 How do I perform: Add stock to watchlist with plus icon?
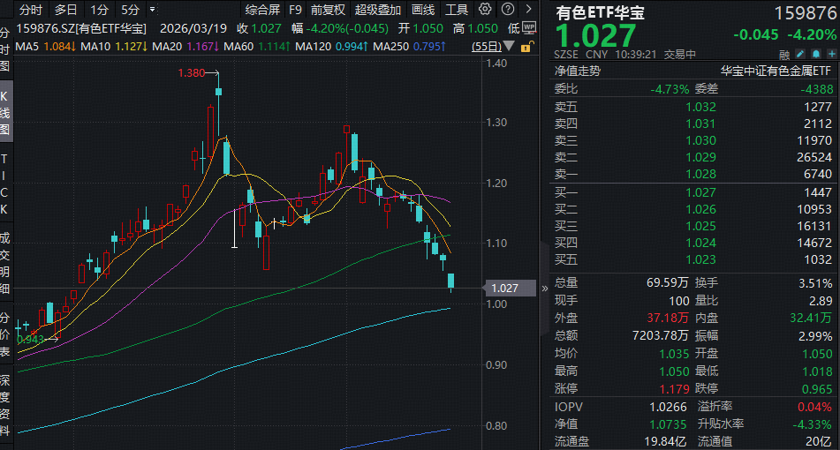[831, 54]
